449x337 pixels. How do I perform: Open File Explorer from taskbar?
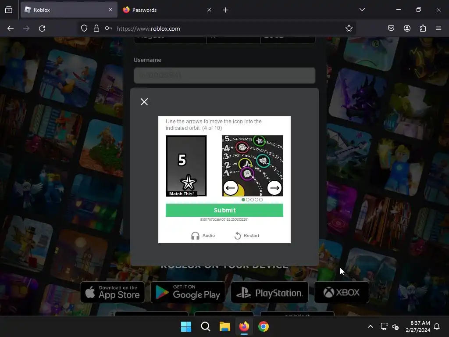click(225, 326)
